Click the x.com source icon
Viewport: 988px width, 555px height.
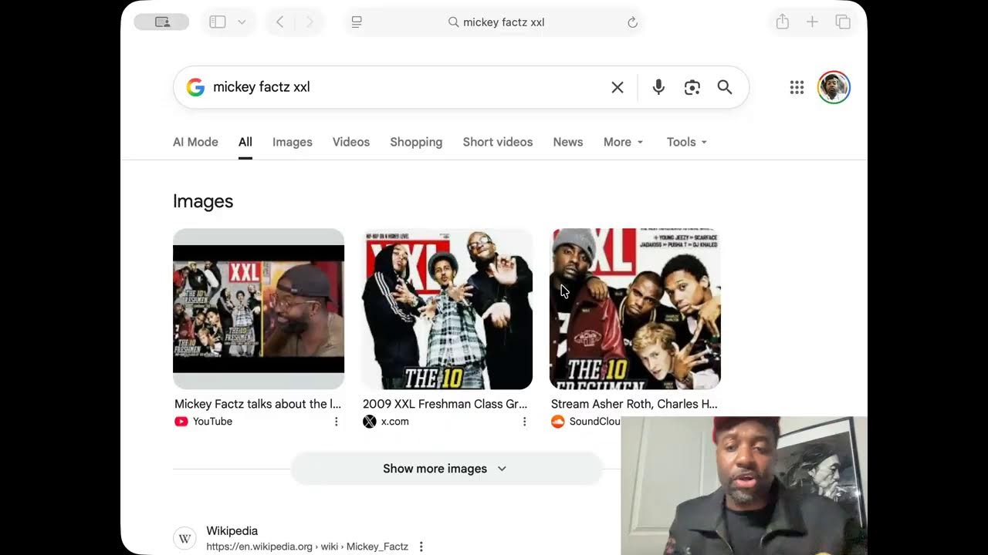coord(370,422)
